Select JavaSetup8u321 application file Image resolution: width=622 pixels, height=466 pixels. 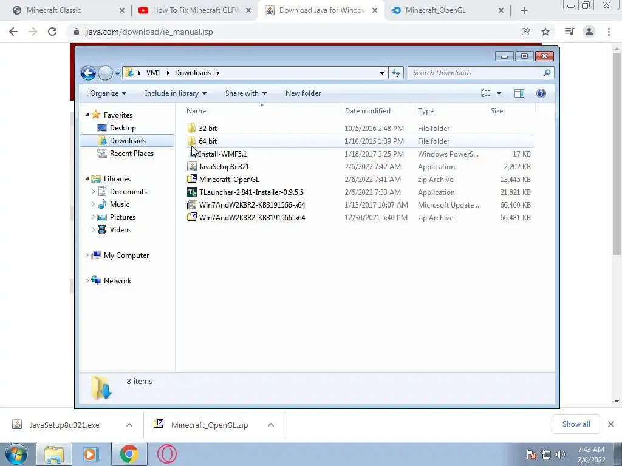[x=358, y=166]
